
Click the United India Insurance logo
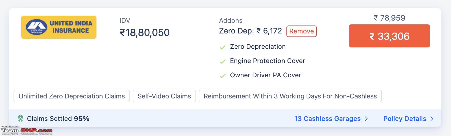[59, 27]
